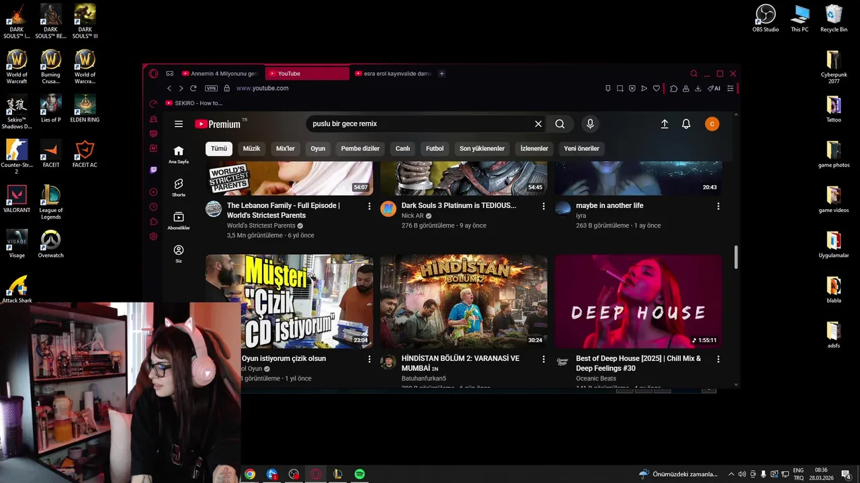Take a snapshot with the Opera toolbar icon

click(x=620, y=89)
